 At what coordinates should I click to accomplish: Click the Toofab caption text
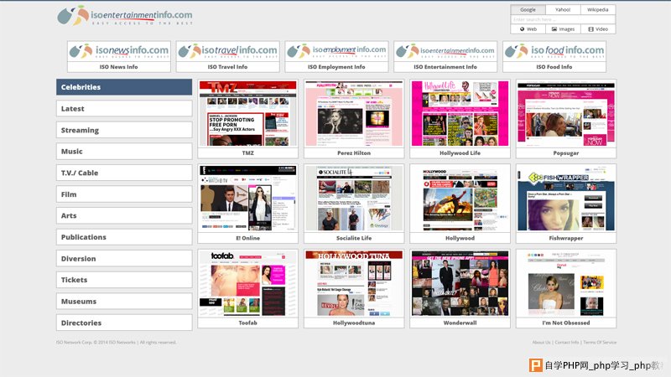tap(247, 323)
